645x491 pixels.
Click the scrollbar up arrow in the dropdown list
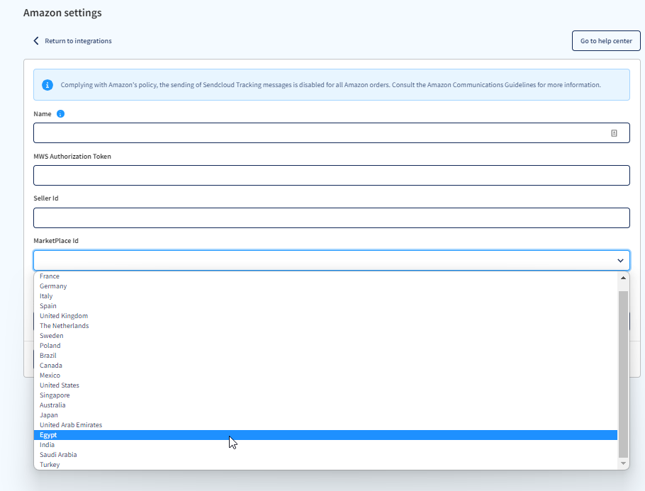[623, 278]
